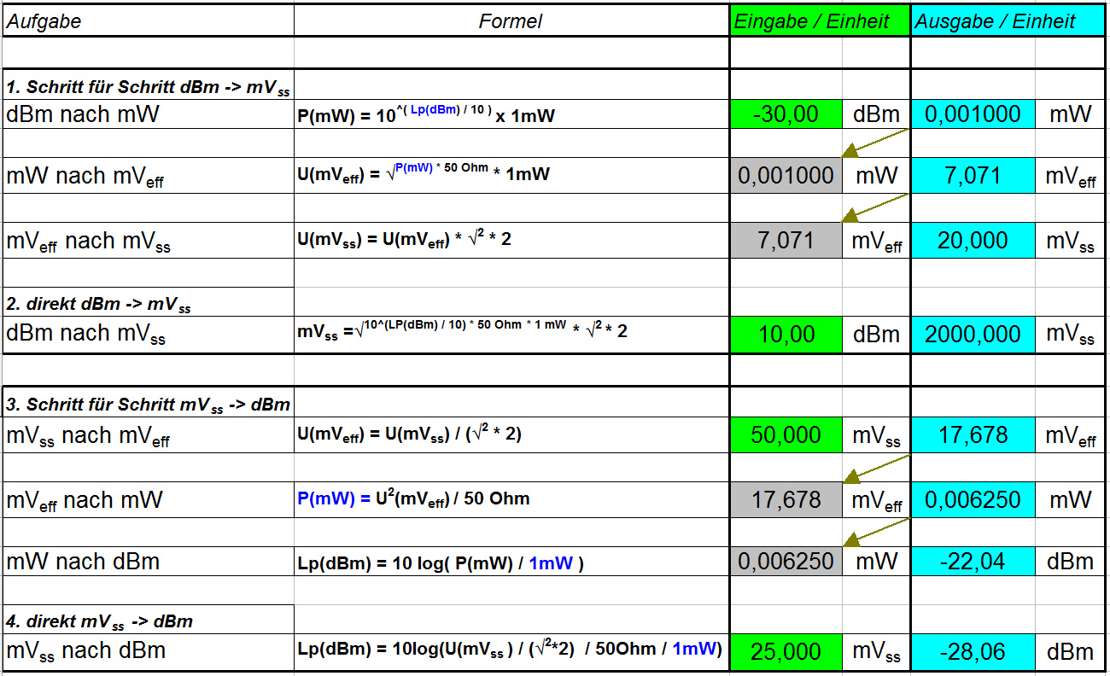Viewport: 1110px width, 676px height.
Task: Select the green 25,000 mVss input cell
Action: (786, 652)
